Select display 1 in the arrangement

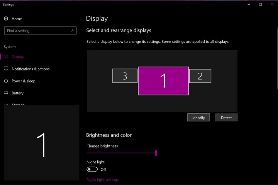coord(163,81)
